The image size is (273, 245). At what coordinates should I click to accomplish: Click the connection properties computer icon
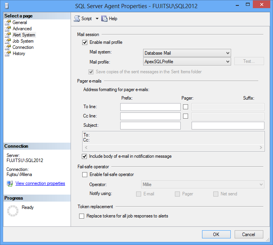[10, 183]
